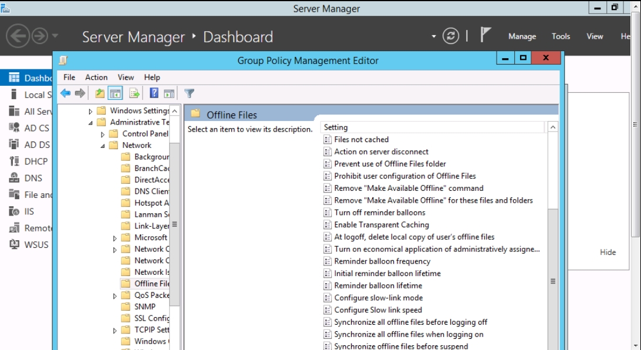The image size is (641, 350).
Task: Click Server Manager refresh icon
Action: click(x=450, y=36)
